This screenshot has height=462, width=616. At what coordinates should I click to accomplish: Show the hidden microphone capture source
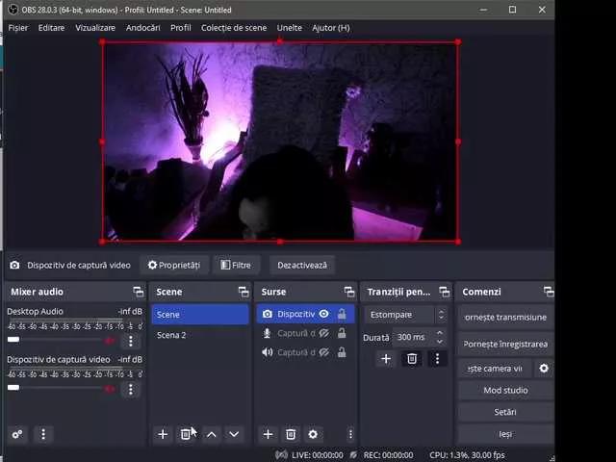[324, 333]
